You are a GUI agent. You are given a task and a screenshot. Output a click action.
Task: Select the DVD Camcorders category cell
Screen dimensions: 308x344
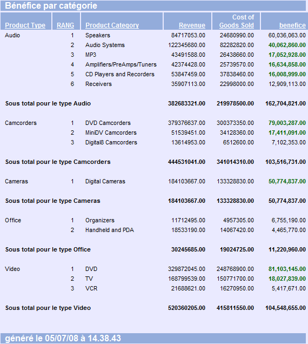pyautogui.click(x=108, y=123)
